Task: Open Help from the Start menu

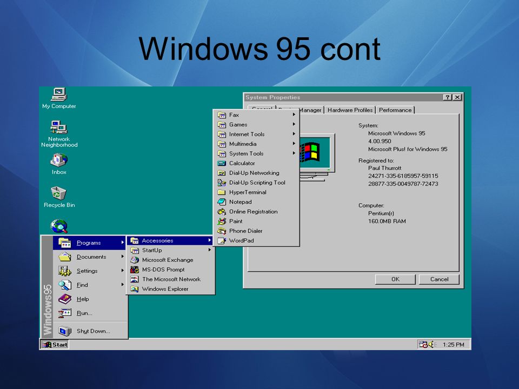Action: pyautogui.click(x=90, y=299)
